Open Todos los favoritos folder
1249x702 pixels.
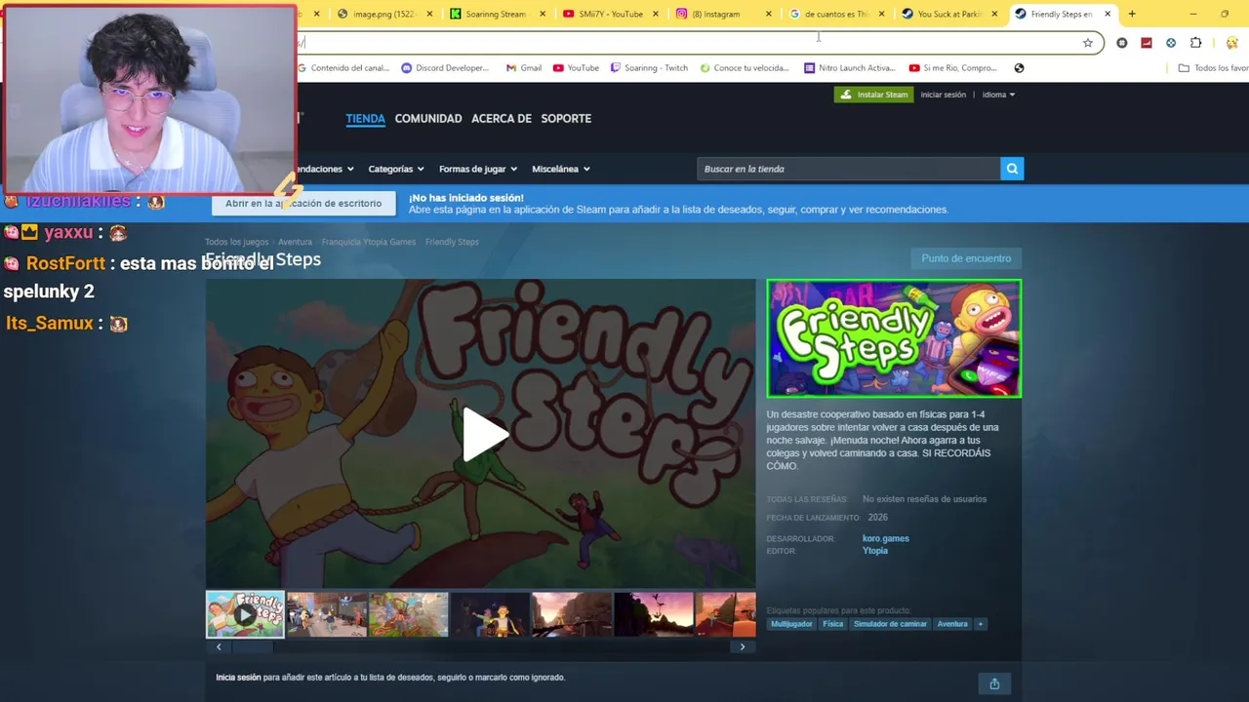tap(1213, 68)
